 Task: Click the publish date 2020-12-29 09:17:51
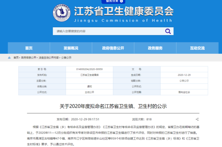pyautogui.click(x=78, y=119)
